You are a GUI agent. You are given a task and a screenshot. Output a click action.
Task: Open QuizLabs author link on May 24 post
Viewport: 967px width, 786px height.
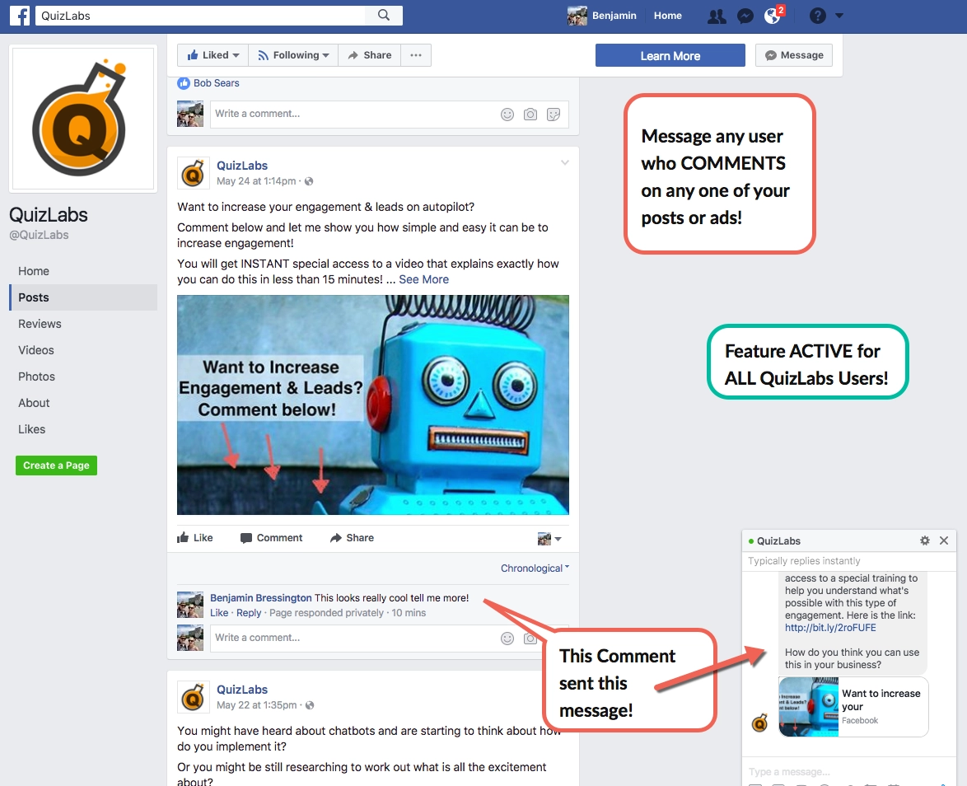(242, 166)
